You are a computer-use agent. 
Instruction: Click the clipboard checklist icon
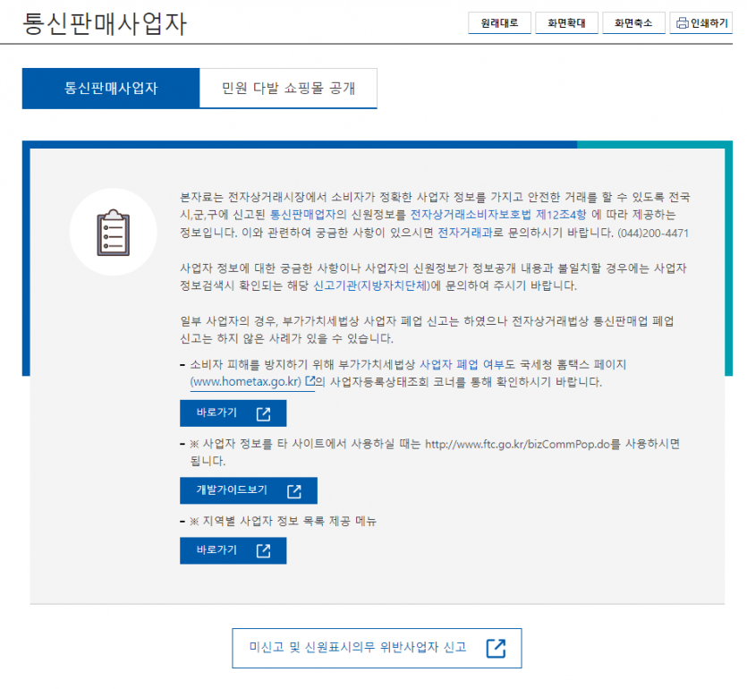click(x=114, y=233)
